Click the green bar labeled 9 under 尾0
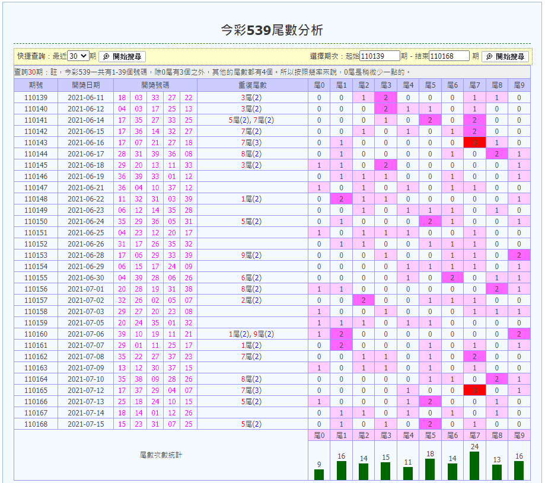Viewport: 545px width, 483px height. point(319,475)
